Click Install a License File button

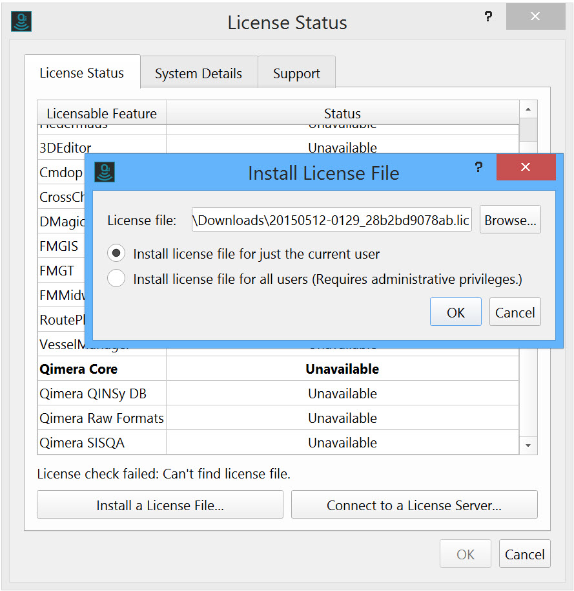click(159, 505)
